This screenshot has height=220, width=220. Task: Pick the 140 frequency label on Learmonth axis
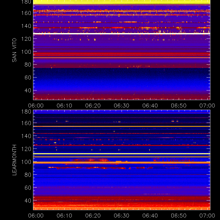pos(26,136)
